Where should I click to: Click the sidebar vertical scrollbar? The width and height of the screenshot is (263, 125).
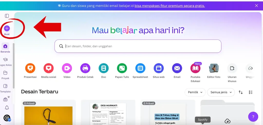pos(14,66)
